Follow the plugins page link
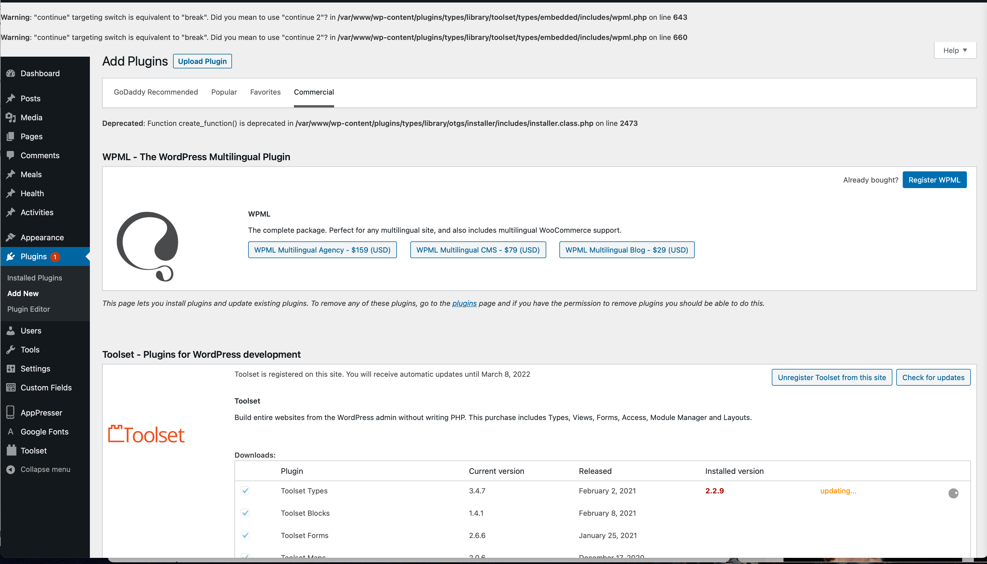The image size is (987, 564). tap(464, 303)
